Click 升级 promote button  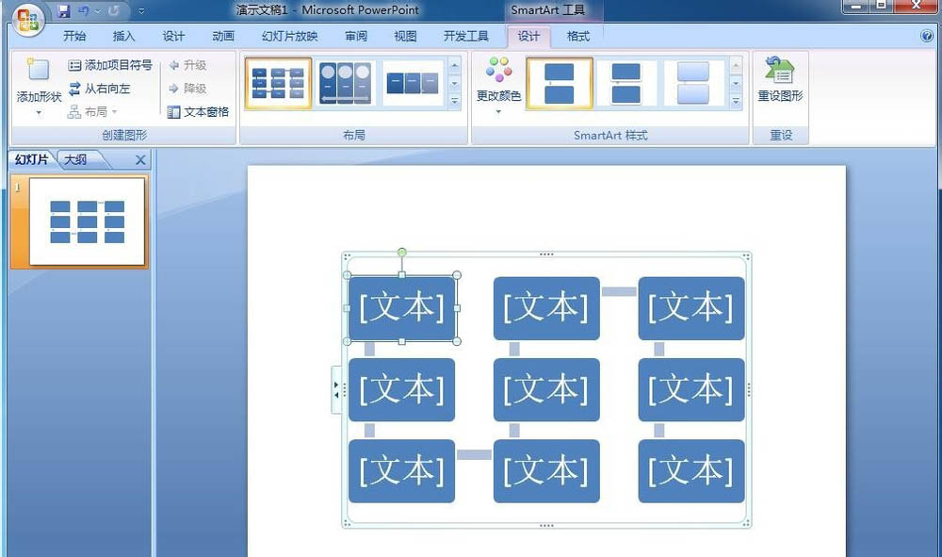[187, 65]
